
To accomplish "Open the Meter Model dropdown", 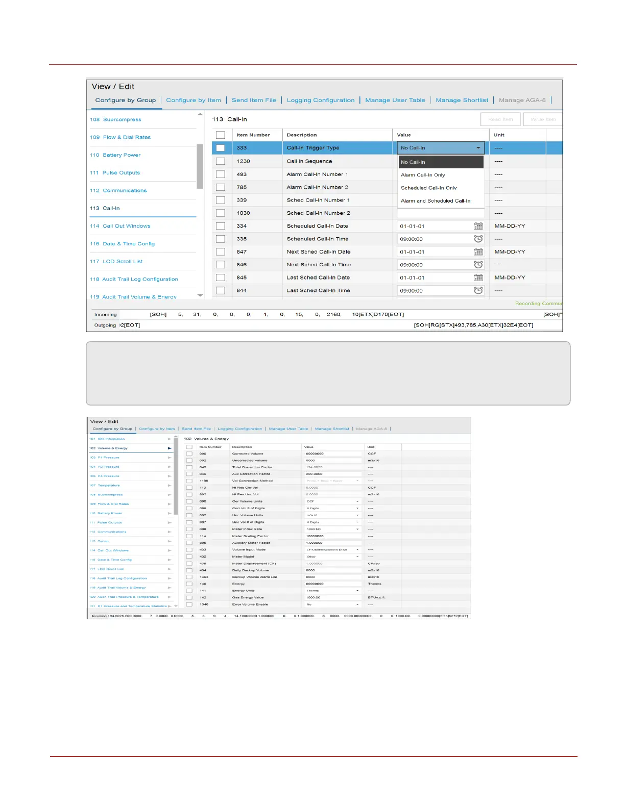I will (x=333, y=557).
